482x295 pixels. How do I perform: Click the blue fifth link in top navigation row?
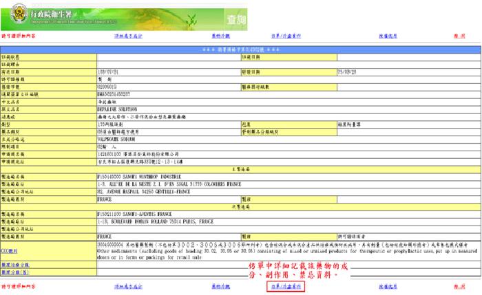click(388, 36)
